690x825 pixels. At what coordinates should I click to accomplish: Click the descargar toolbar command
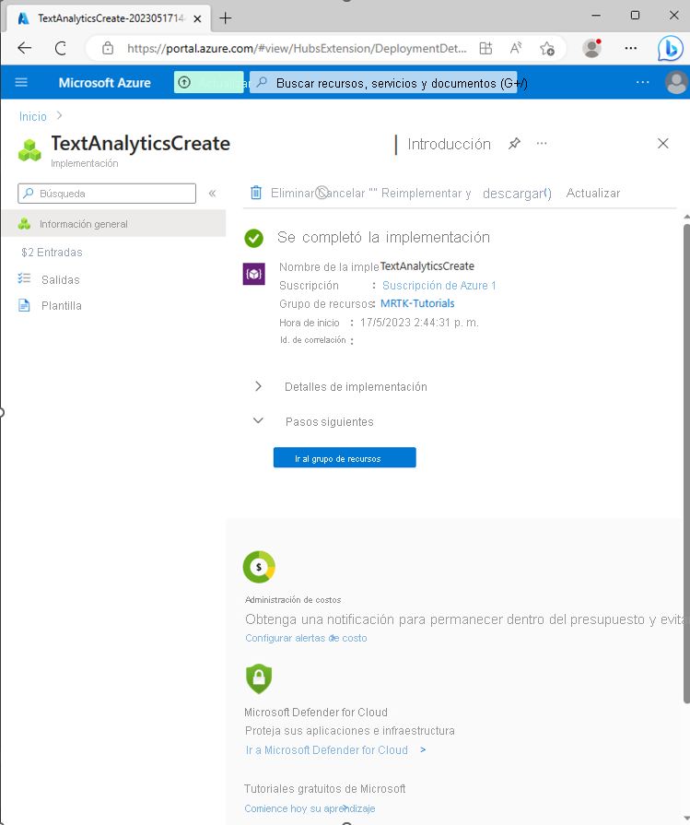coord(517,194)
